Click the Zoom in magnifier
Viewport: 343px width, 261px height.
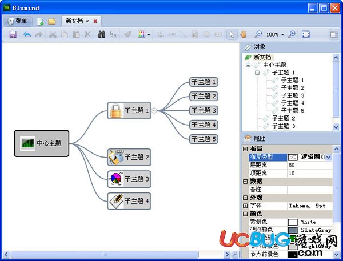click(292, 34)
